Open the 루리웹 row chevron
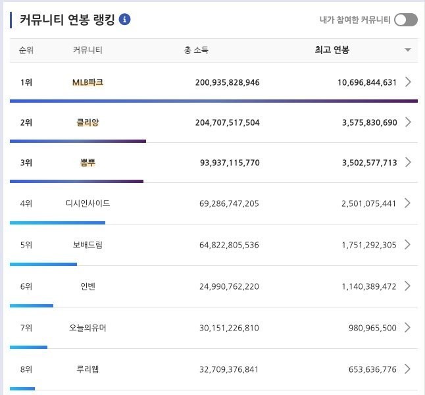Screen dimensions: 425x395 click(x=409, y=369)
